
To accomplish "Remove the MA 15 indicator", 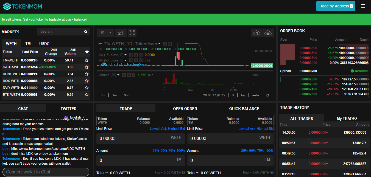I will point(141,55).
